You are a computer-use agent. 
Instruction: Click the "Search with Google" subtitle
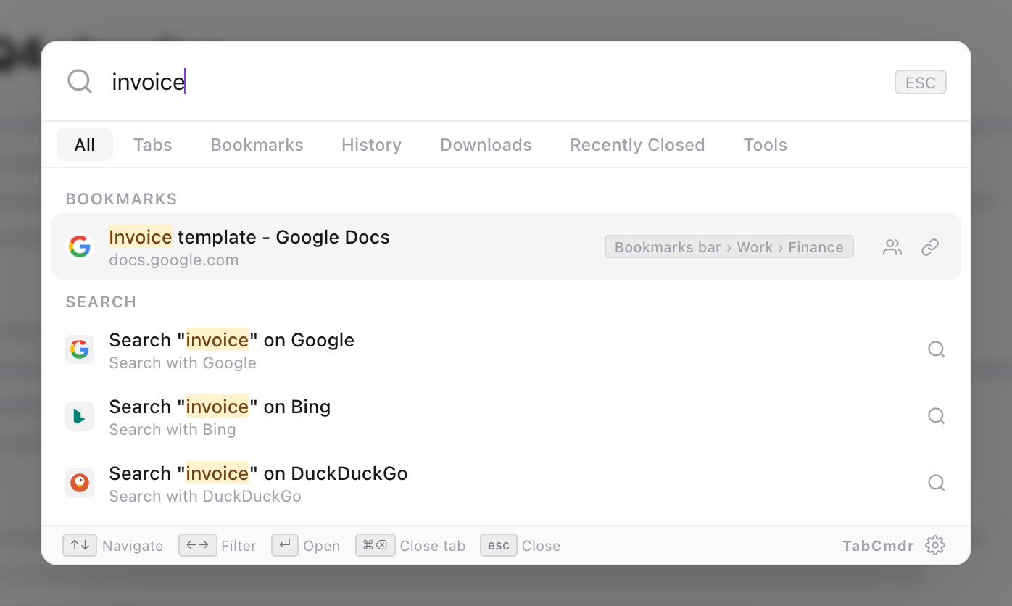[x=183, y=362]
